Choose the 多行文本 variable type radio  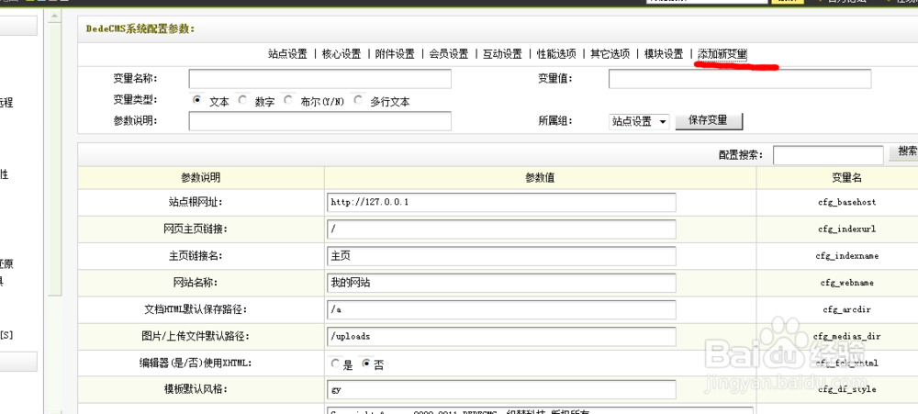[x=358, y=100]
